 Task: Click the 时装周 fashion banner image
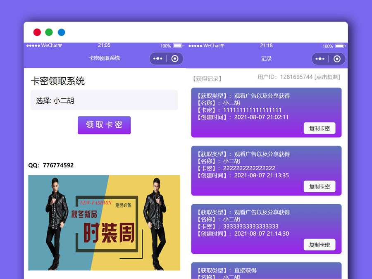104,222
